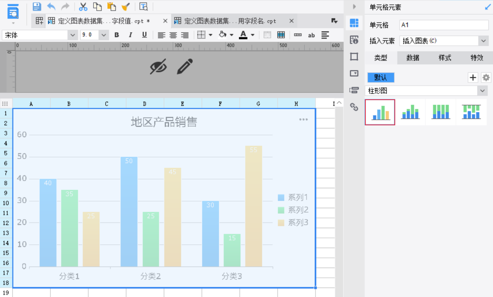Add a chart with the plus icon

click(473, 77)
